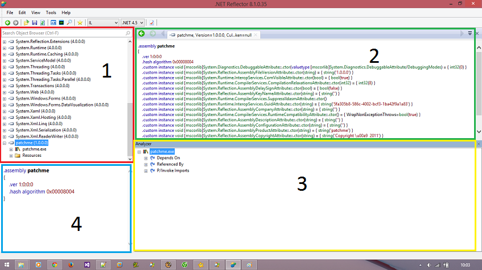The height and width of the screenshot is (270, 482).
Task: Click the black console window toolbar icon
Action: point(61,23)
